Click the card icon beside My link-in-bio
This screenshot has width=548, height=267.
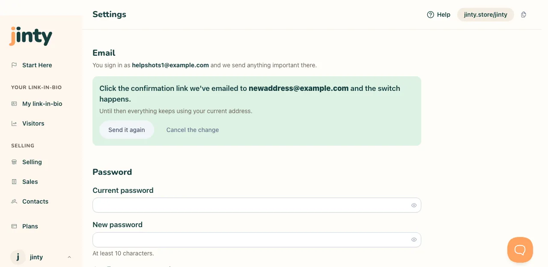[x=14, y=104]
